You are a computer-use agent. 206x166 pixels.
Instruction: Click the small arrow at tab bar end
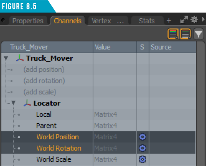(203, 19)
